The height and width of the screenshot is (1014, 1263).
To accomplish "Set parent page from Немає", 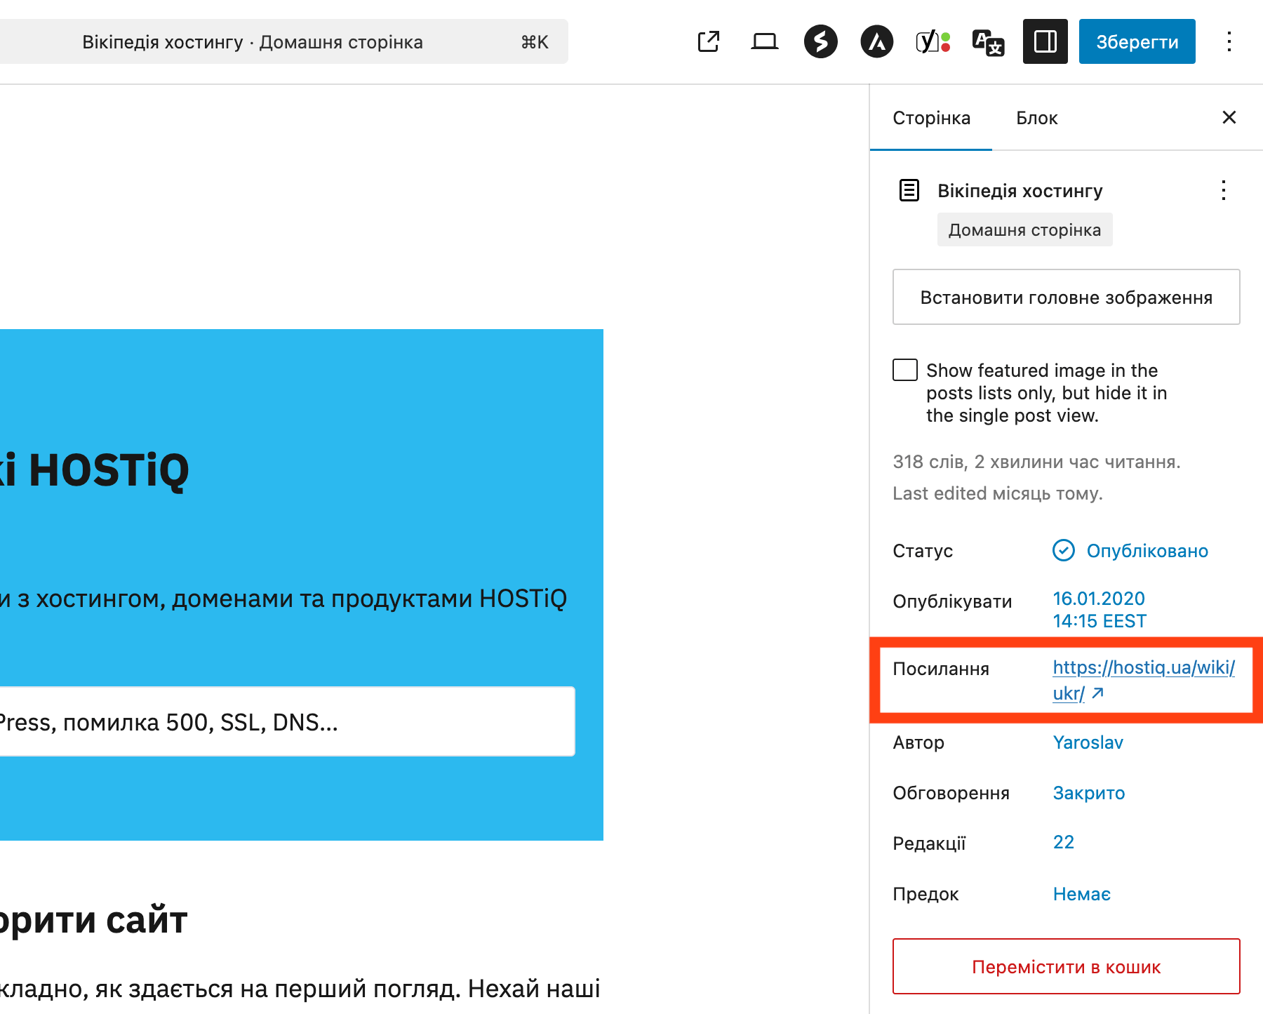I will (1082, 894).
